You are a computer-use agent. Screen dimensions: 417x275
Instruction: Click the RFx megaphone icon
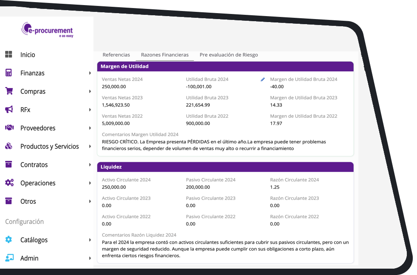pyautogui.click(x=8, y=110)
